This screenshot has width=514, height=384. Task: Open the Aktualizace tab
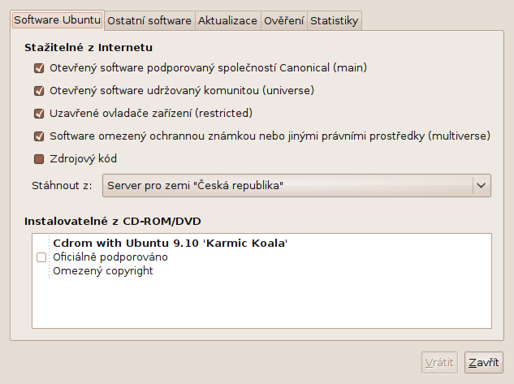(227, 20)
